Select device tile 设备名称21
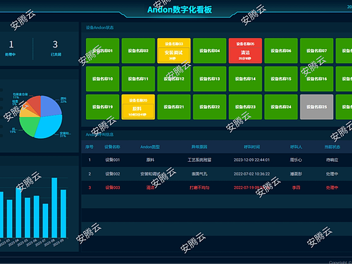Image resolution: width=352 pixels, height=264 pixels. click(x=174, y=107)
